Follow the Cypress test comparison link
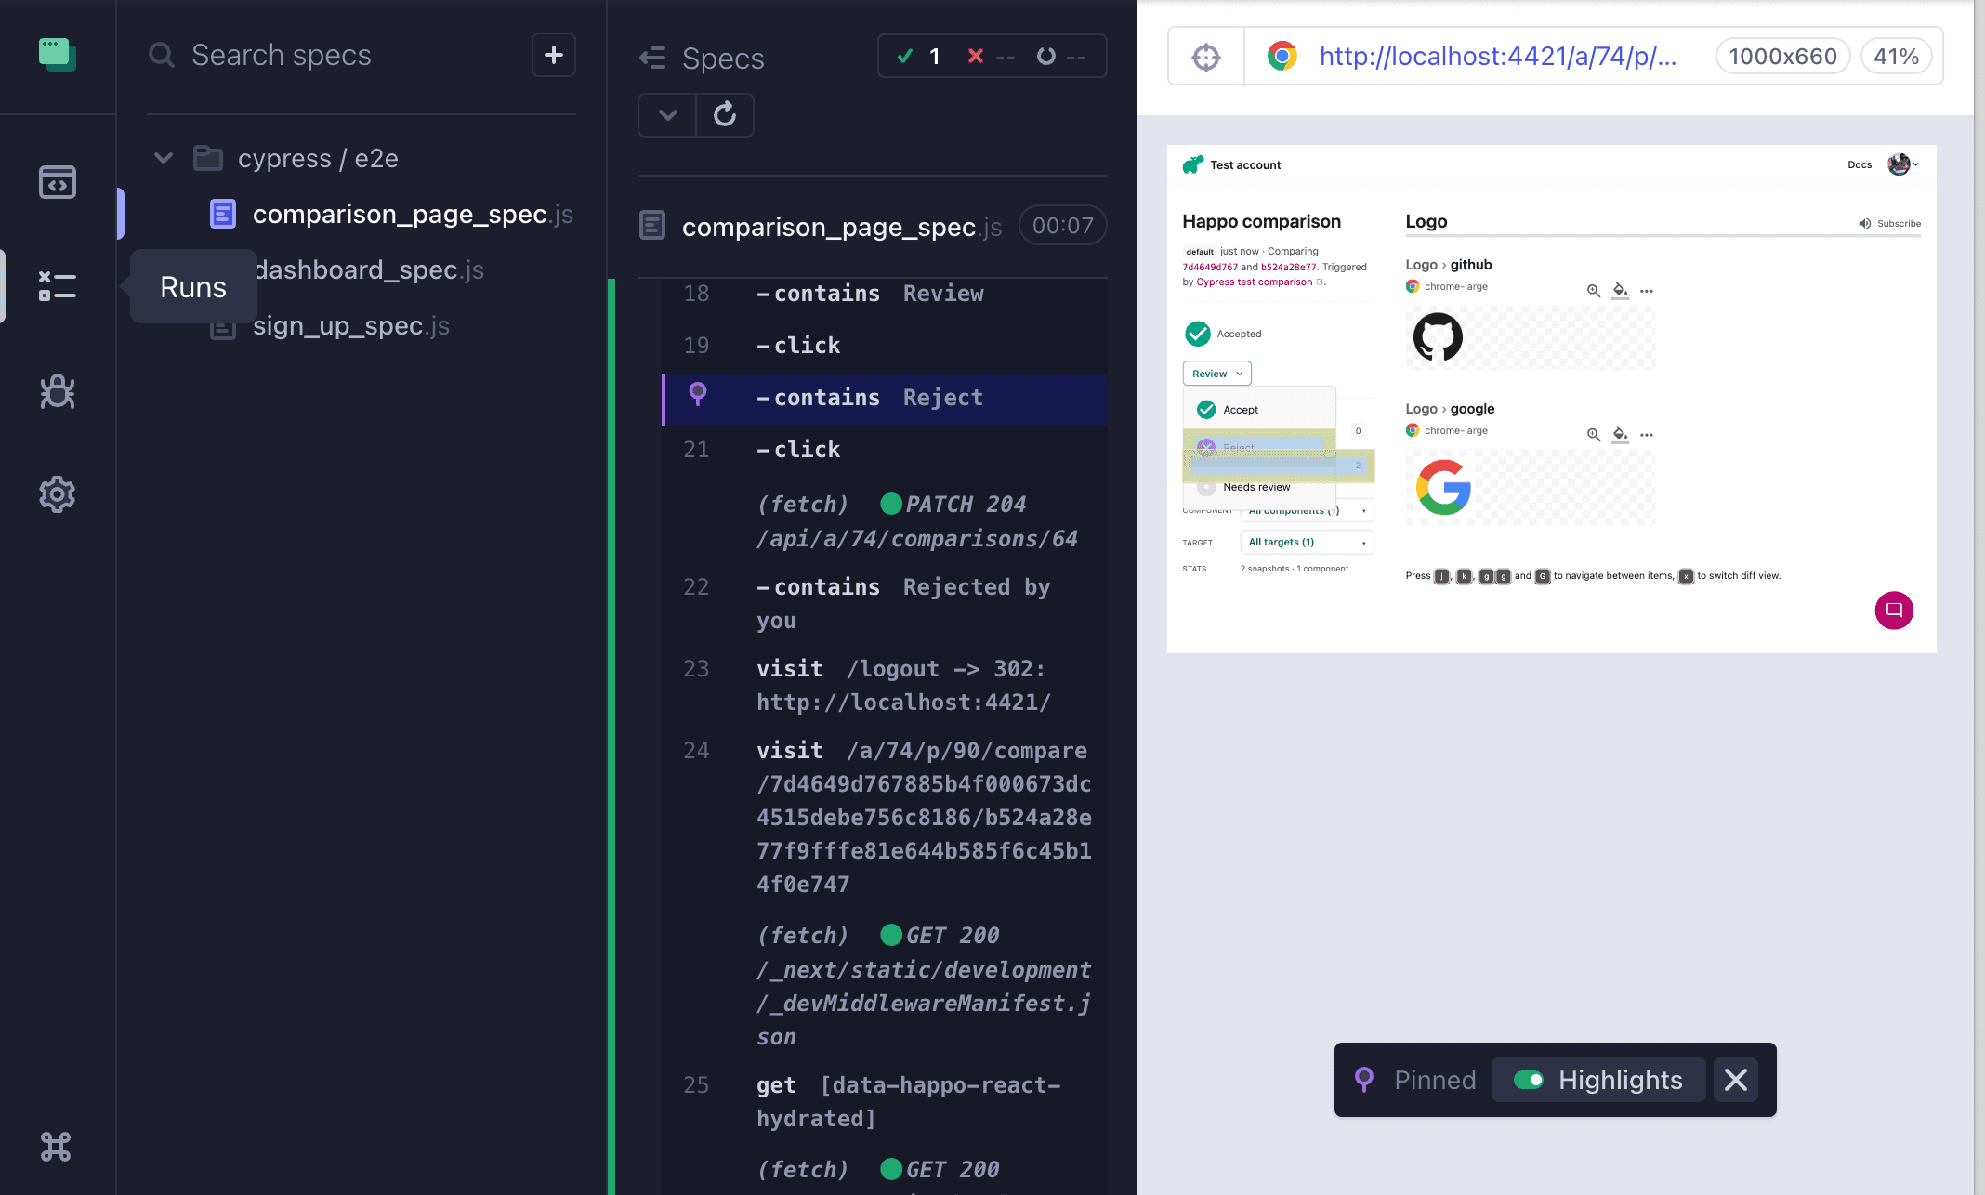This screenshot has width=1985, height=1195. 1256,282
